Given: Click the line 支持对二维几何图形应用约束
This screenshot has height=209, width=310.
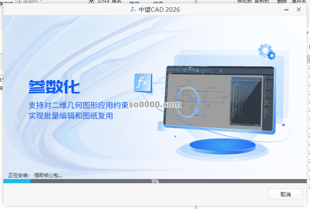Looking at the screenshot, I should pos(78,105).
